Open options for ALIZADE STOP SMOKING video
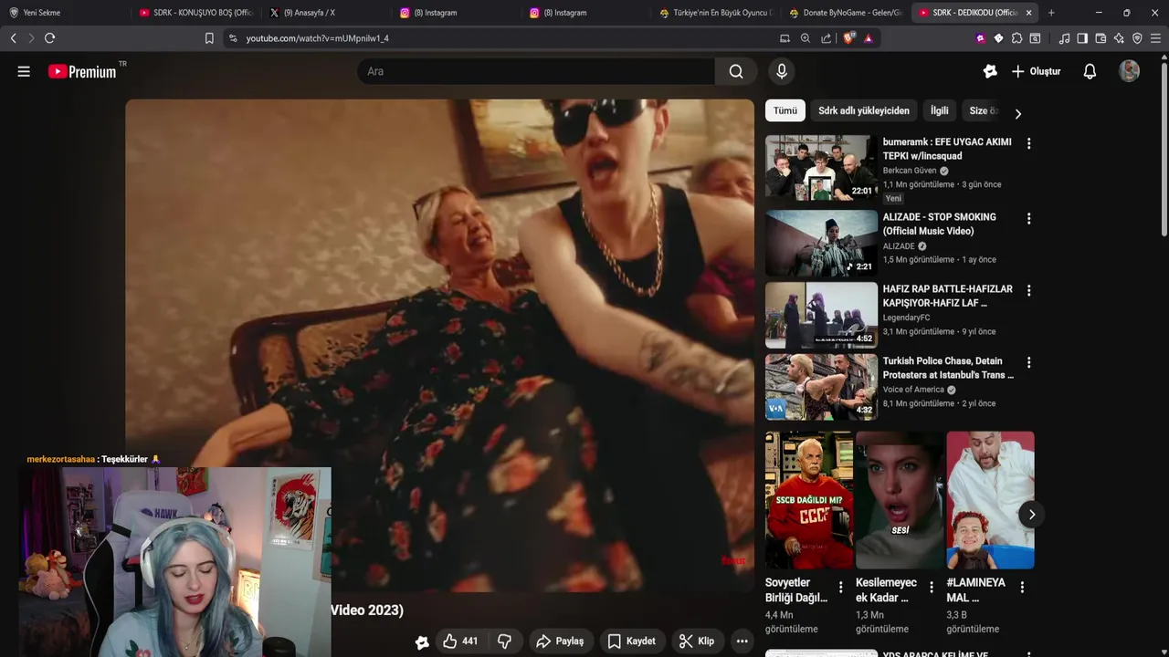Image resolution: width=1169 pixels, height=657 pixels. click(1029, 218)
